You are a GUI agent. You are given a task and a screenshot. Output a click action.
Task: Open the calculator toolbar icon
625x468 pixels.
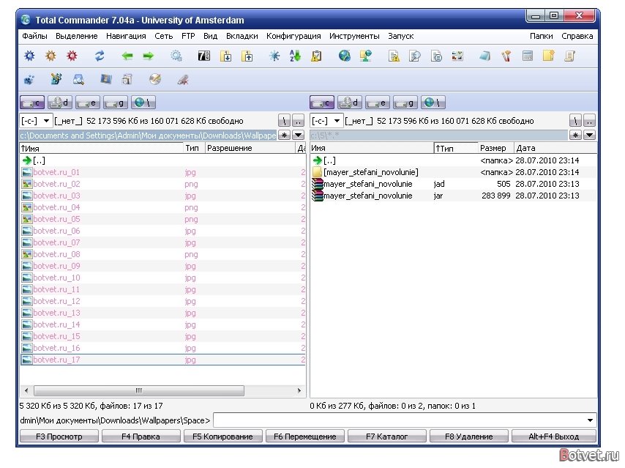(528, 56)
